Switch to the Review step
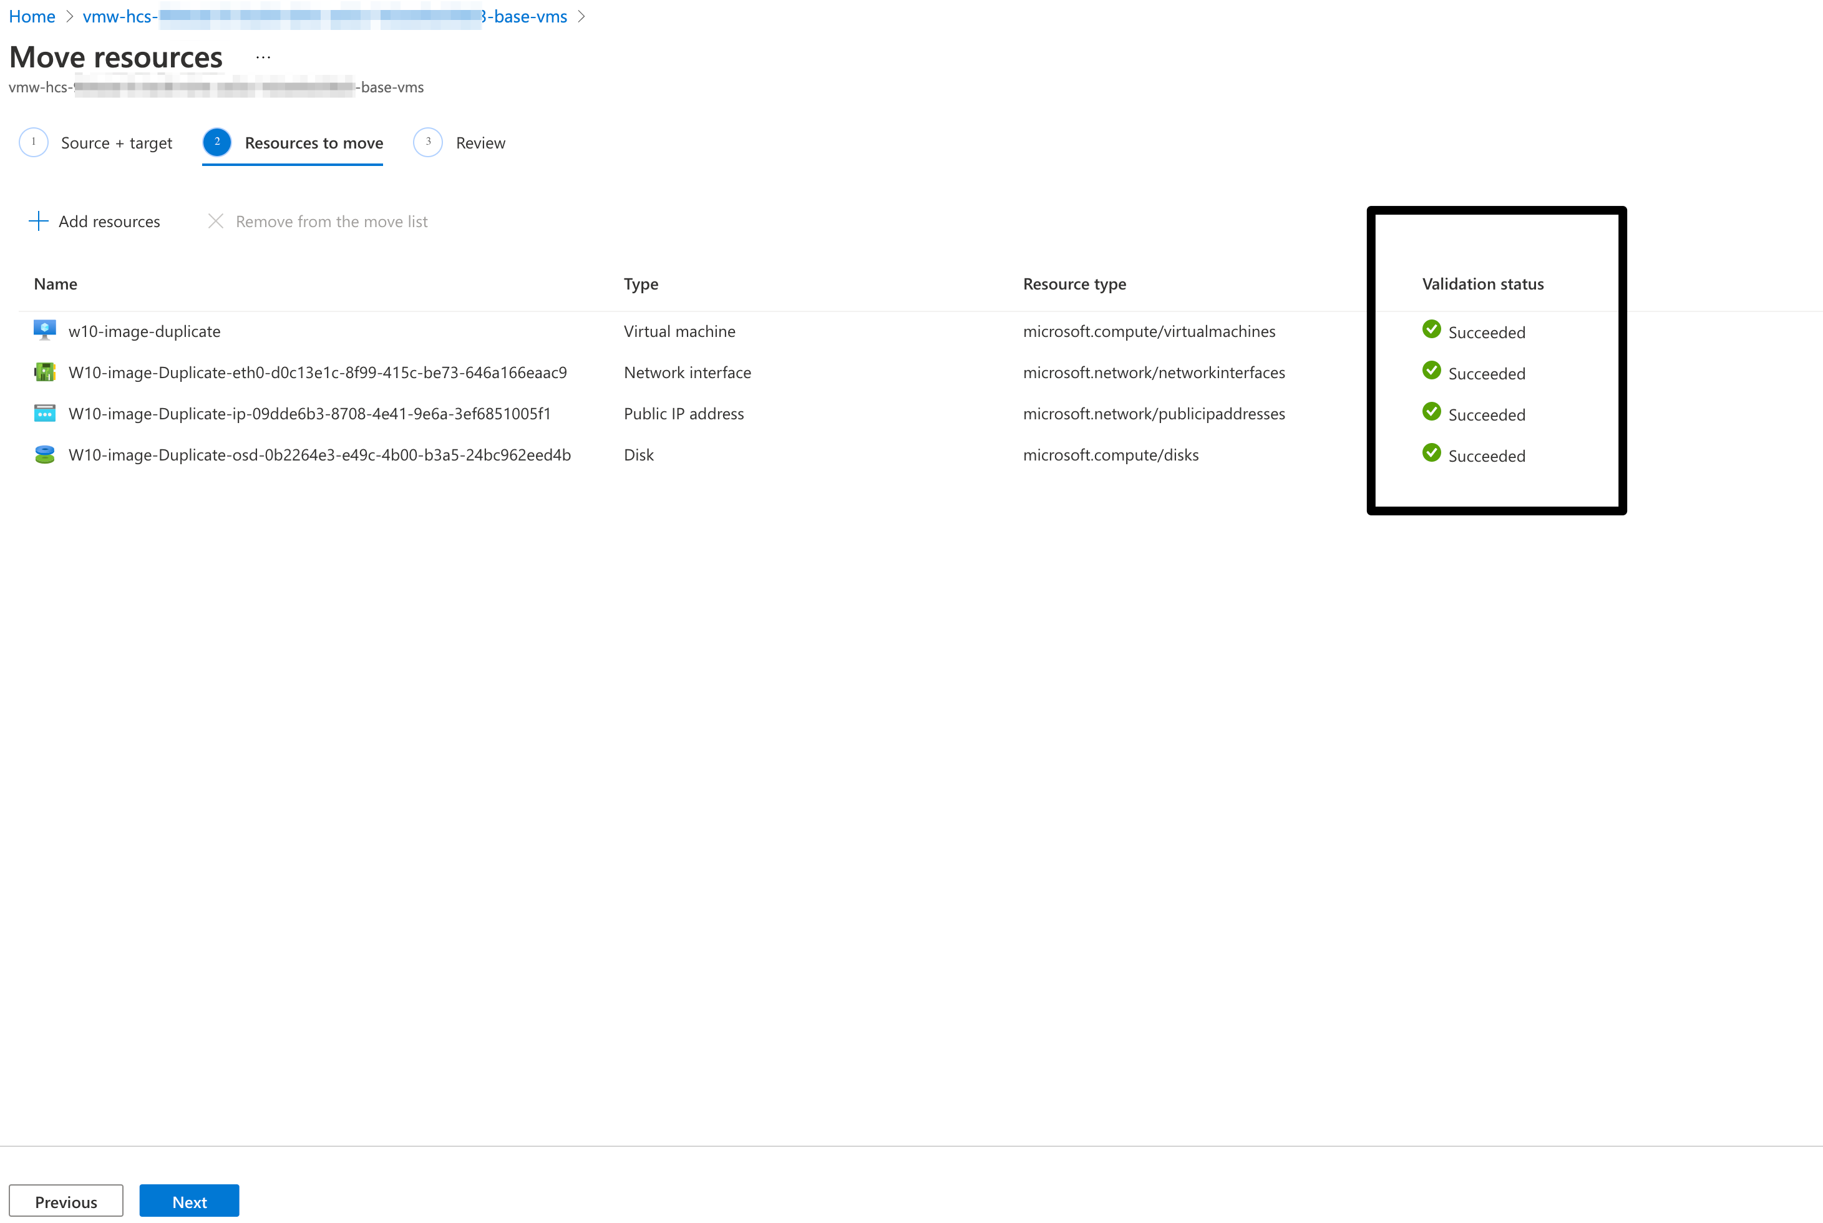This screenshot has height=1223, width=1823. click(x=480, y=143)
